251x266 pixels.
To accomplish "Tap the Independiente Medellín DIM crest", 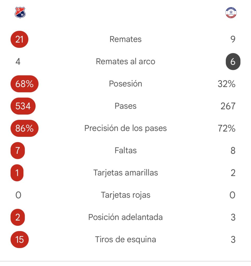I will (20, 12).
